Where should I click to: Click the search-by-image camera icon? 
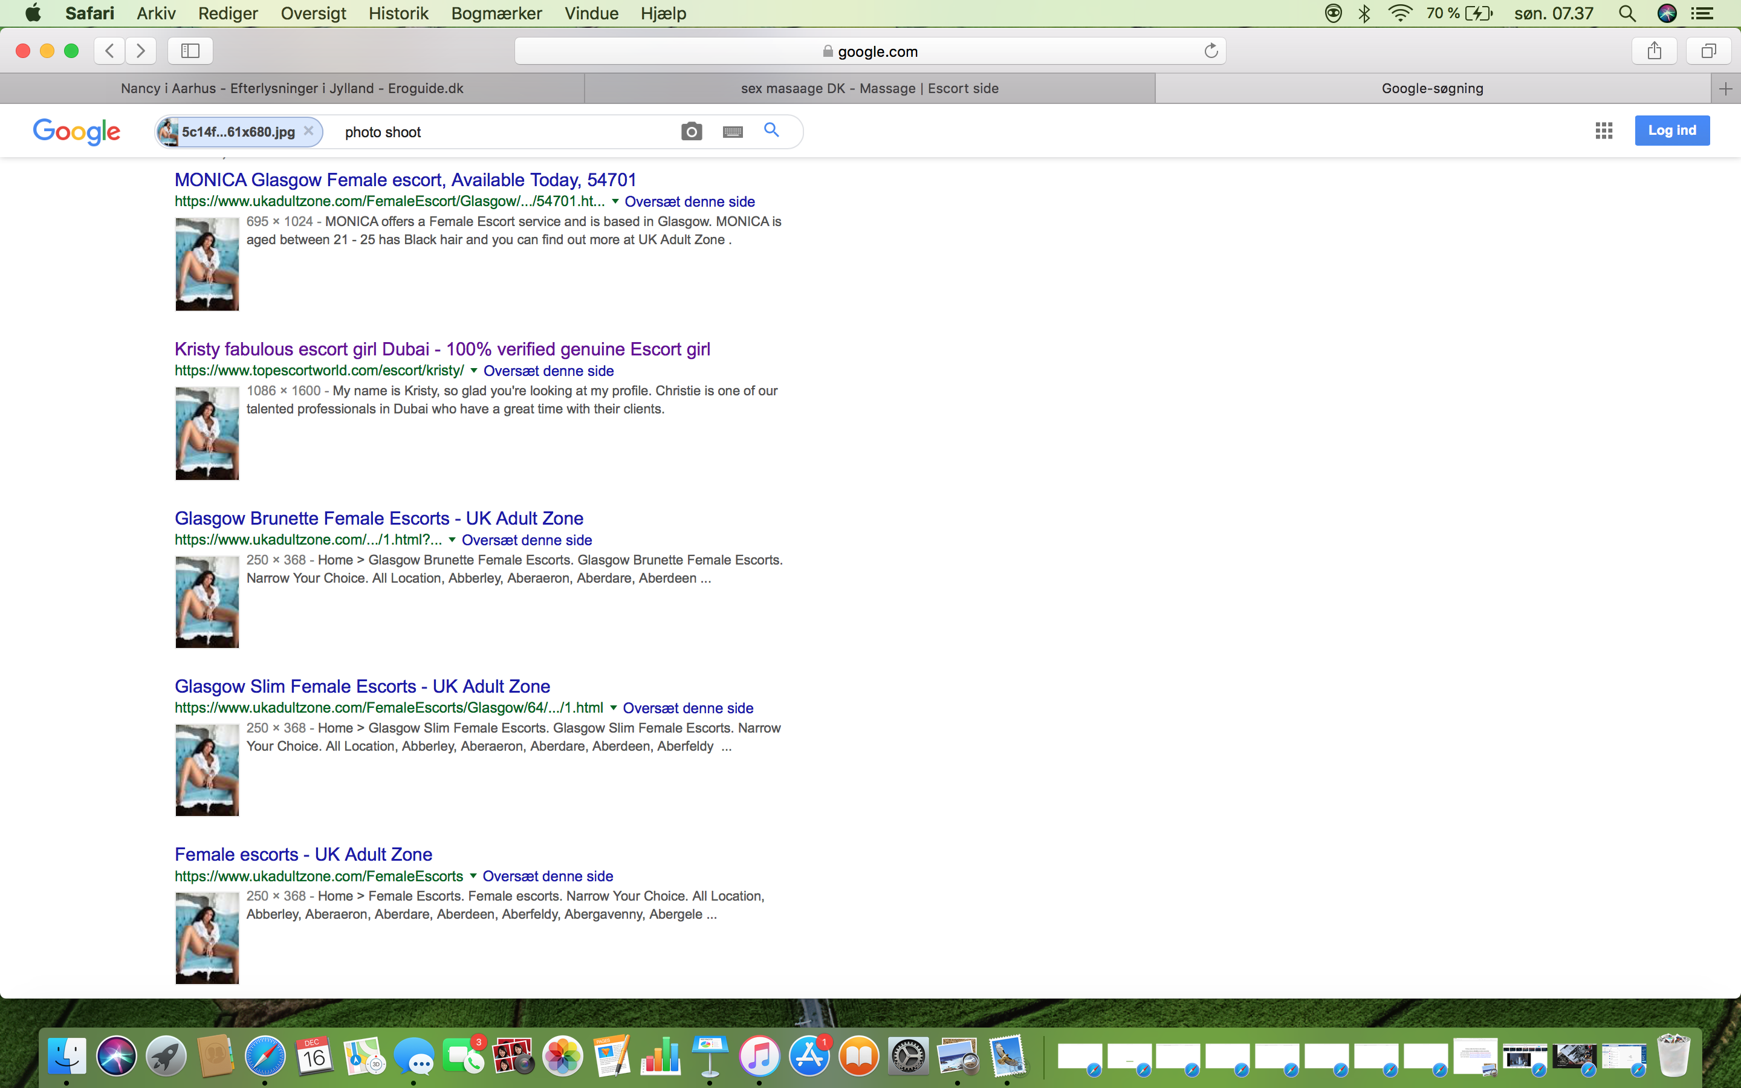[x=692, y=132]
